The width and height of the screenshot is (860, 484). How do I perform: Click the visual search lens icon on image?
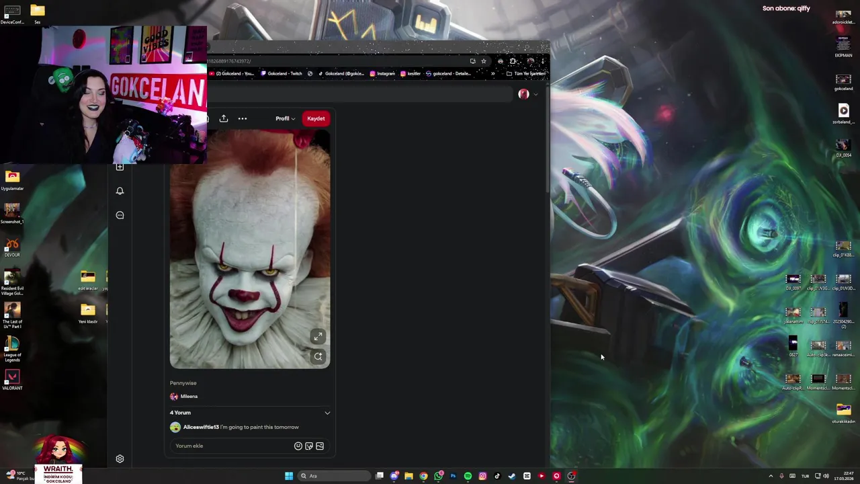click(x=318, y=356)
